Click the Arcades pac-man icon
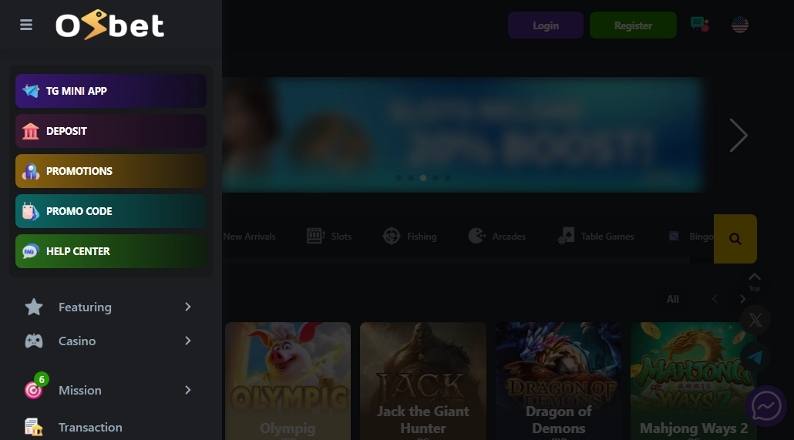 click(476, 236)
